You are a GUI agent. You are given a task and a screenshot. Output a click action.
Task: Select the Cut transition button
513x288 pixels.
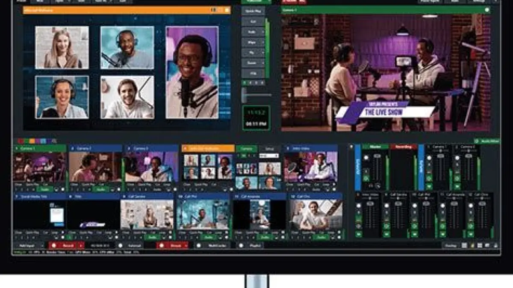click(x=253, y=21)
